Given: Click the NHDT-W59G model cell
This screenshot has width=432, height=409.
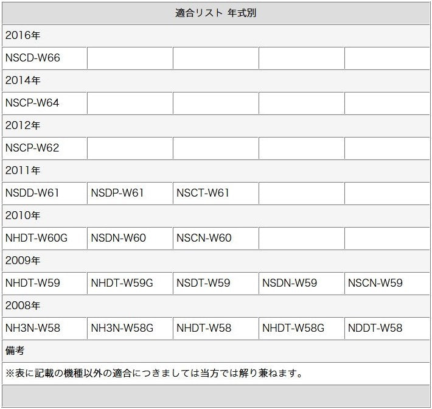Looking at the screenshot, I should 130,284.
